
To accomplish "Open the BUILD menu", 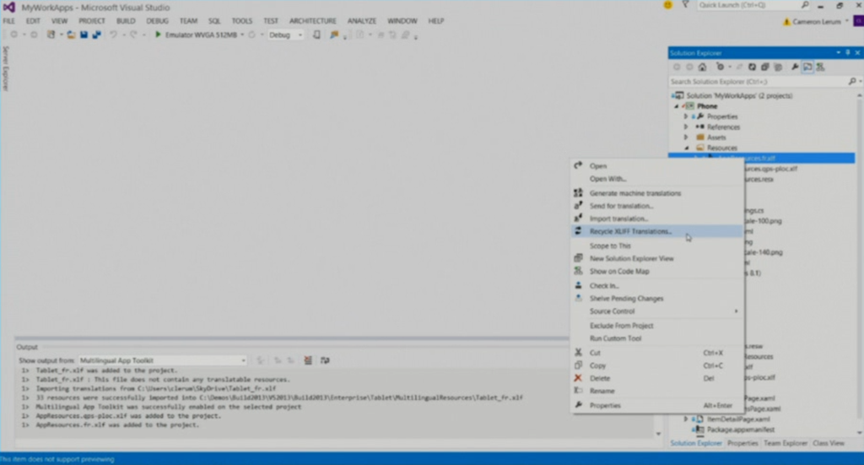I will 126,21.
